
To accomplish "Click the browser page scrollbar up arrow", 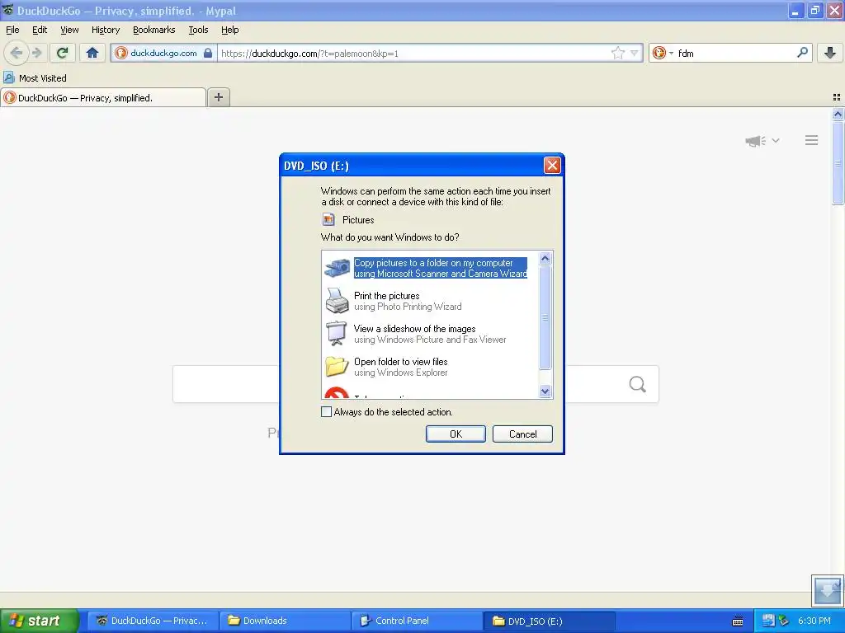I will click(x=838, y=114).
